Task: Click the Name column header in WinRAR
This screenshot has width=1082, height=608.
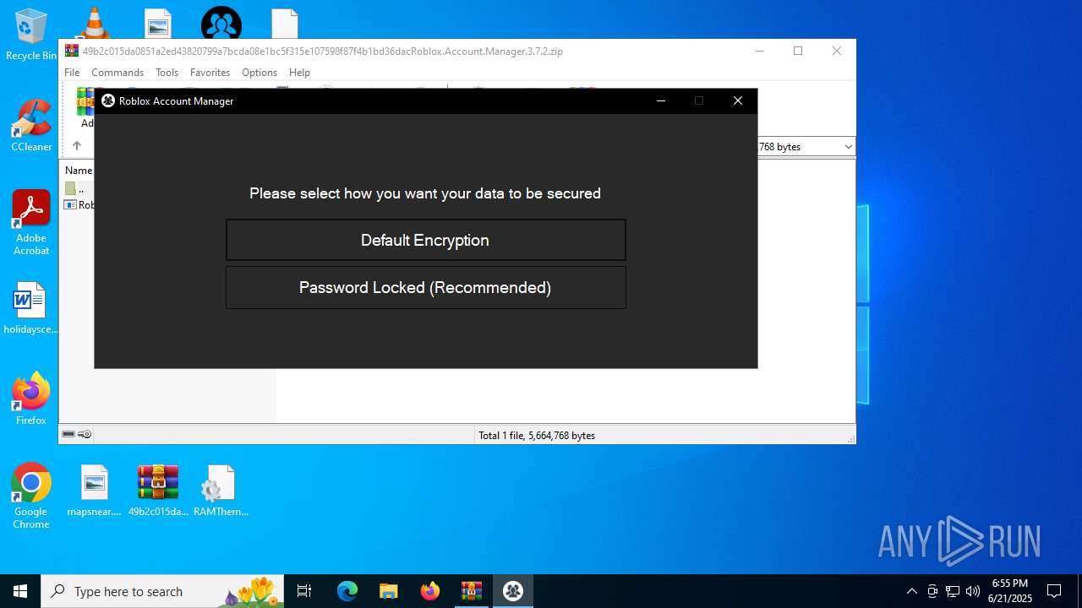Action: point(79,171)
